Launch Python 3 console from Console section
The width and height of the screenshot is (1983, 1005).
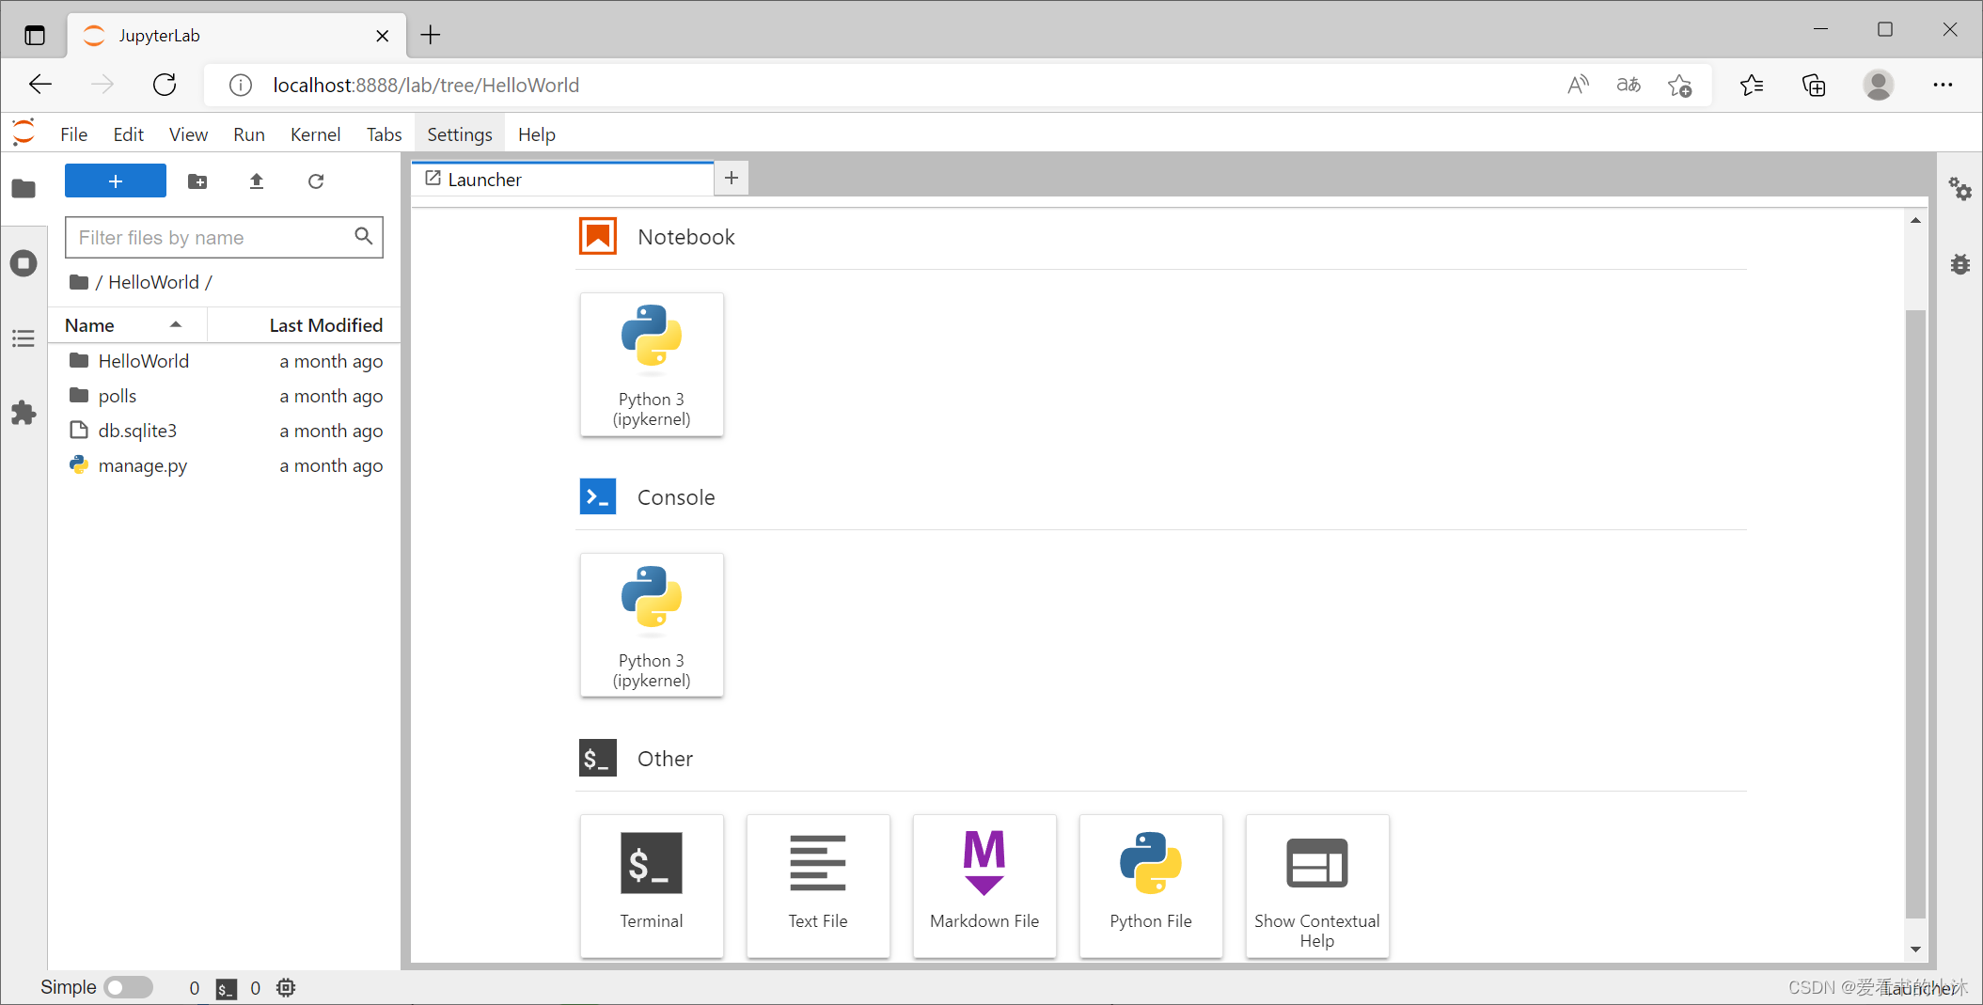[652, 625]
